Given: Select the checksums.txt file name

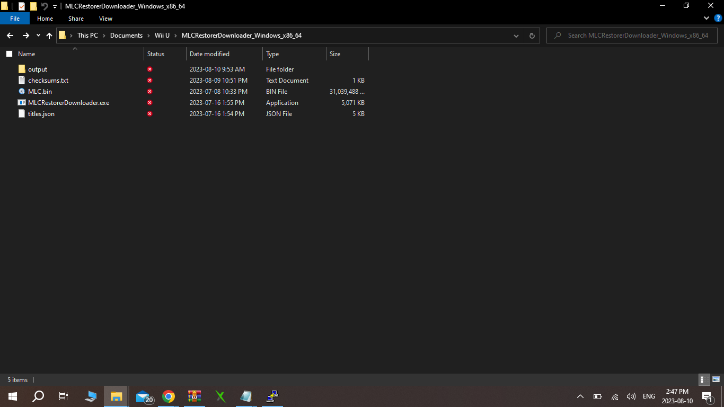Looking at the screenshot, I should click(48, 81).
